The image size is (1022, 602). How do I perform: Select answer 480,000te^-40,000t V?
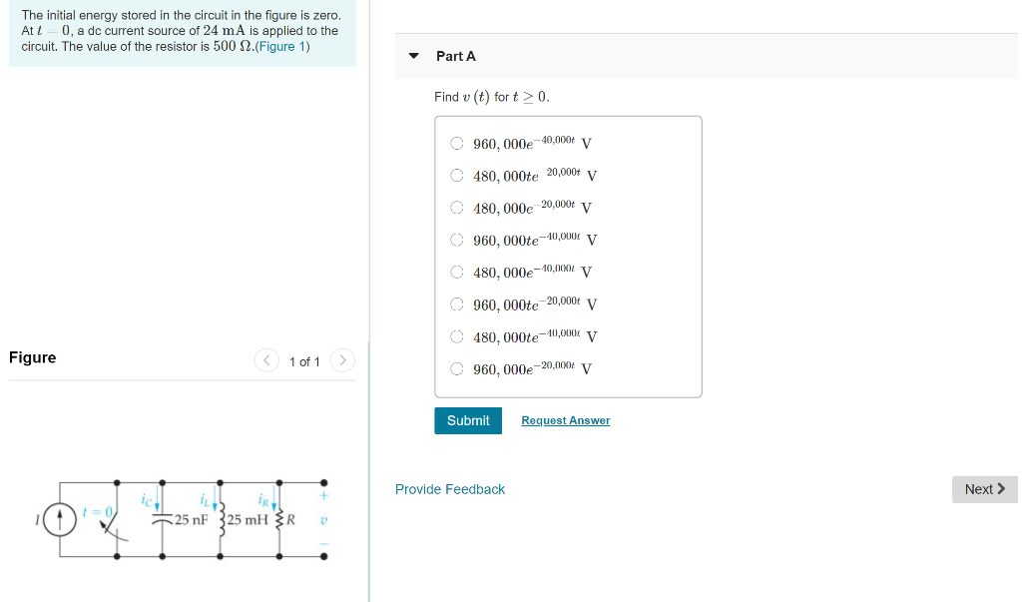[456, 336]
